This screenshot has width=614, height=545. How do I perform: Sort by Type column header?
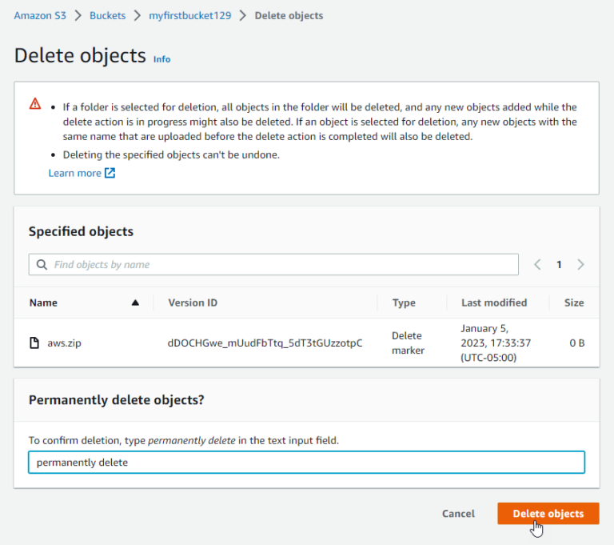(x=404, y=303)
